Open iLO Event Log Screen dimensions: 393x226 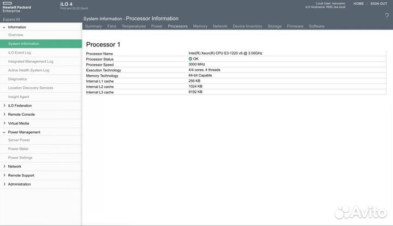pos(19,52)
